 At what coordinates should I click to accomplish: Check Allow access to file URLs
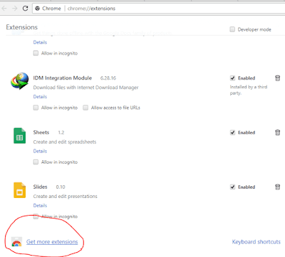[x=85, y=107]
